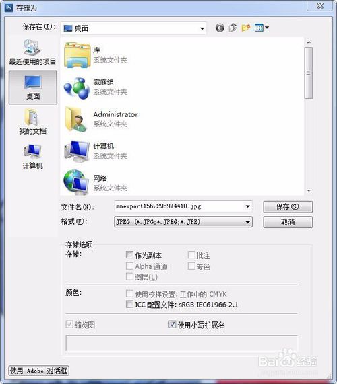Click the Save (保存) button

[288, 207]
